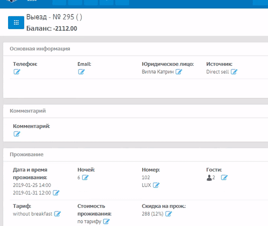Open the blue grid menu button

pyautogui.click(x=16, y=22)
